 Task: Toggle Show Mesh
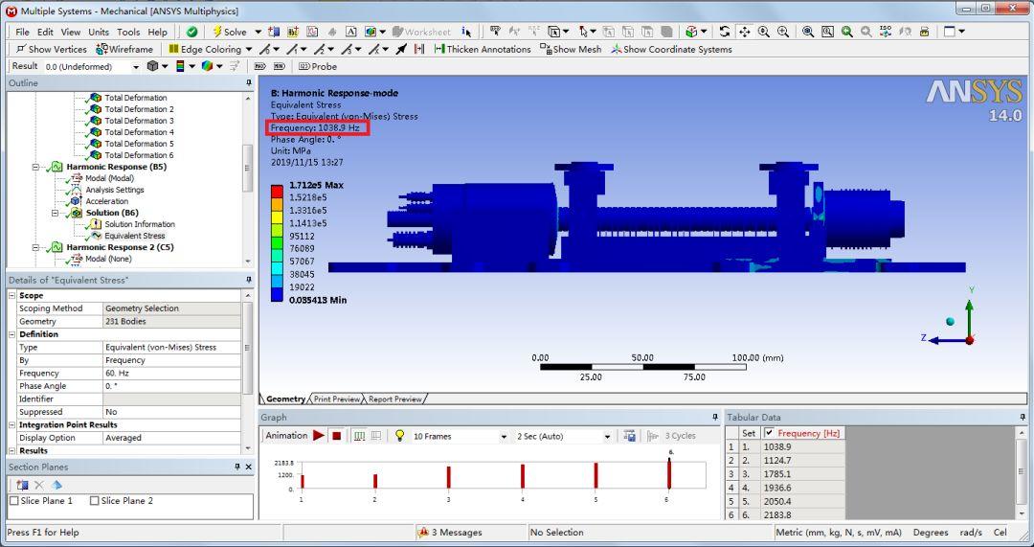click(x=571, y=49)
